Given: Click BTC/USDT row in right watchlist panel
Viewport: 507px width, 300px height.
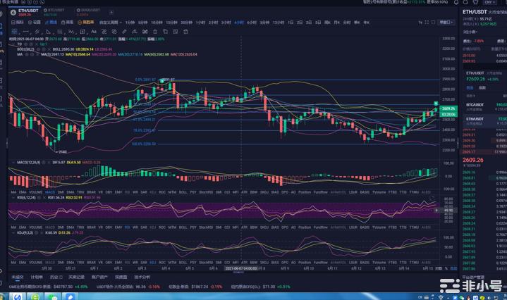Looking at the screenshot, I should [485, 107].
